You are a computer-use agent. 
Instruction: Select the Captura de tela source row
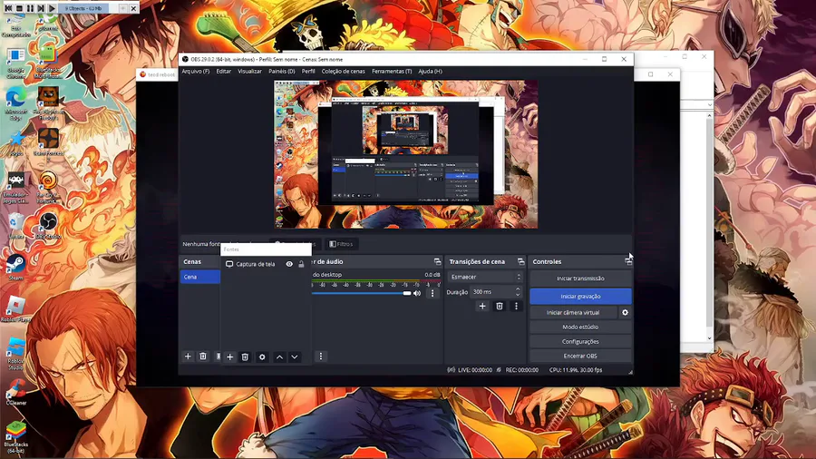tap(266, 264)
